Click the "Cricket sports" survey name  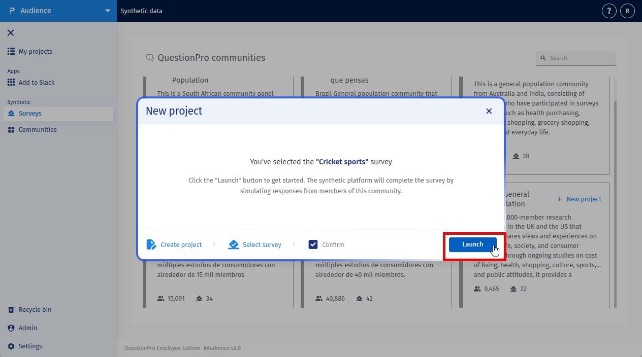point(342,162)
